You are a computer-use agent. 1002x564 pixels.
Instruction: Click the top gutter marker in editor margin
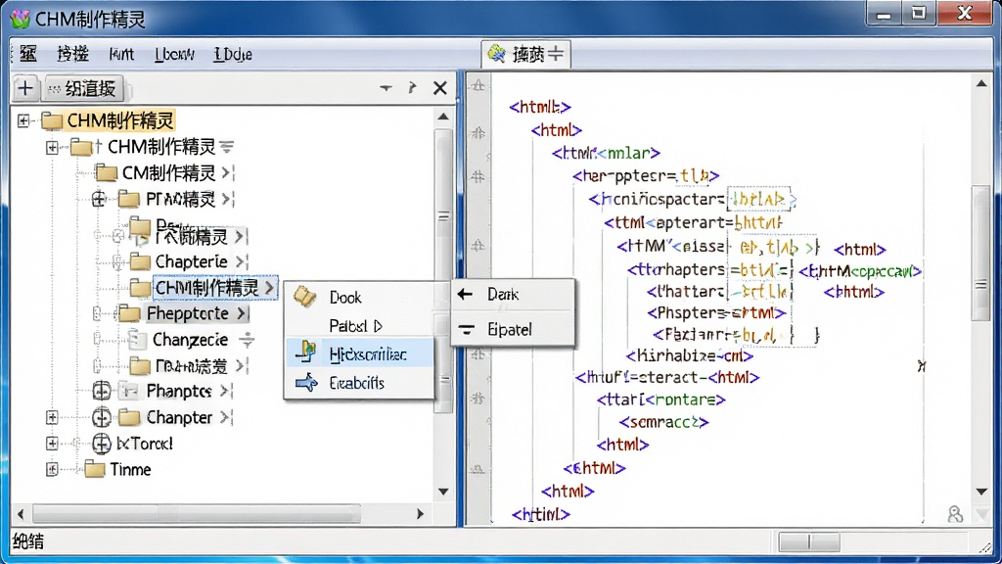click(x=478, y=86)
